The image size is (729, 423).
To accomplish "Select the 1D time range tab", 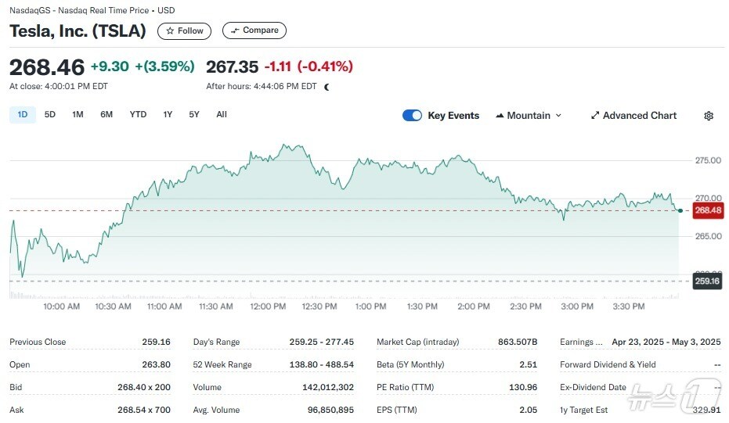I will pos(23,115).
